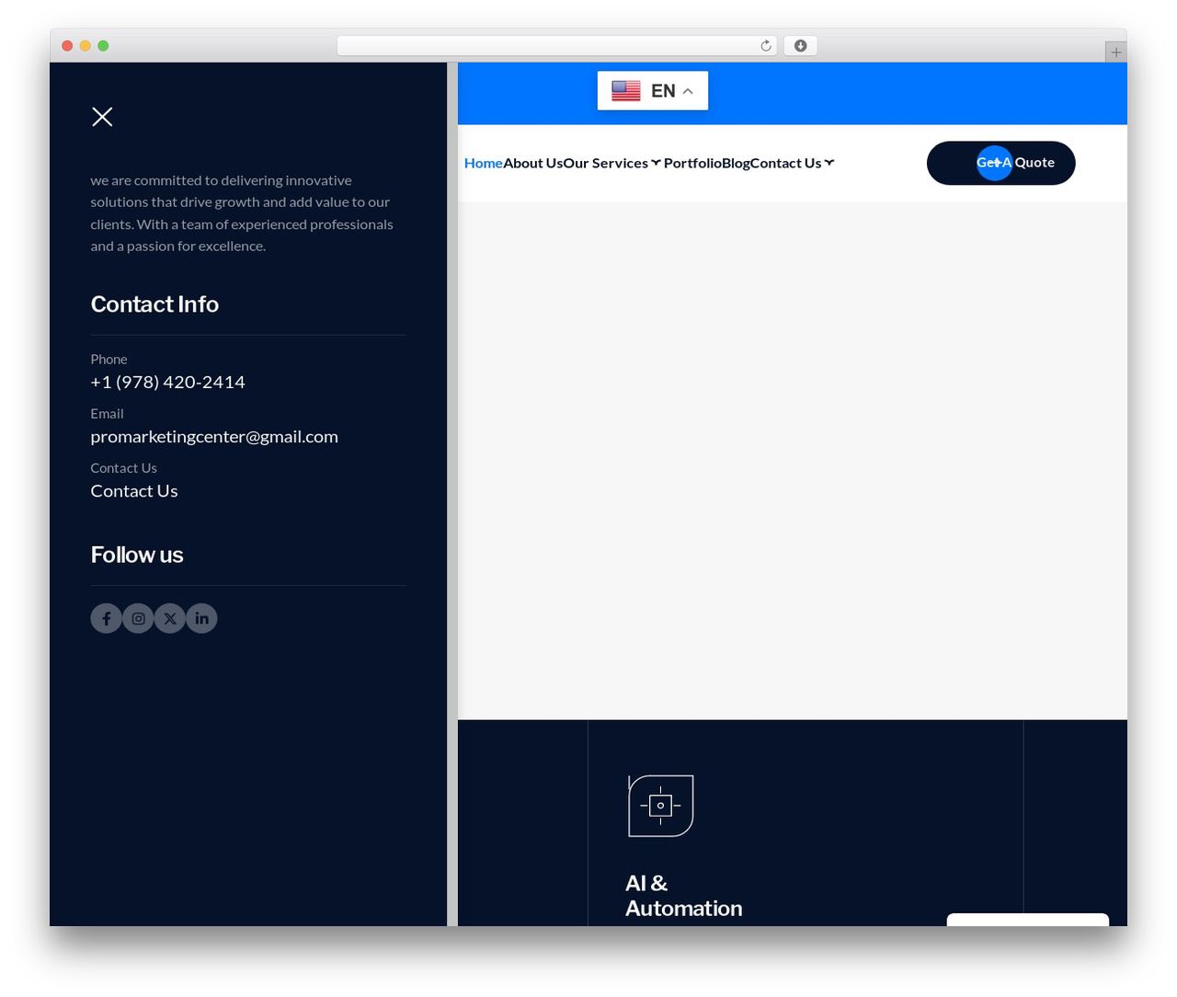Open the About Us nav item
The height and width of the screenshot is (997, 1177).
(x=532, y=163)
